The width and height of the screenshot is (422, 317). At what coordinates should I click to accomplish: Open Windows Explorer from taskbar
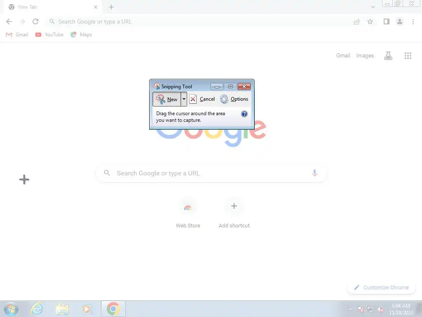tap(62, 309)
